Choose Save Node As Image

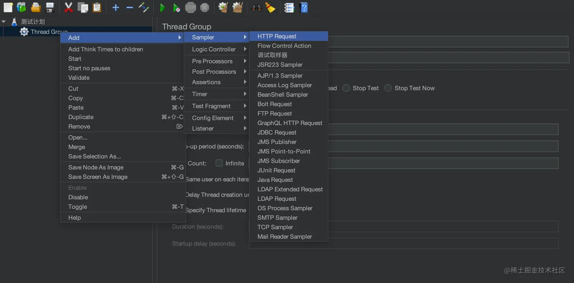tap(122, 167)
